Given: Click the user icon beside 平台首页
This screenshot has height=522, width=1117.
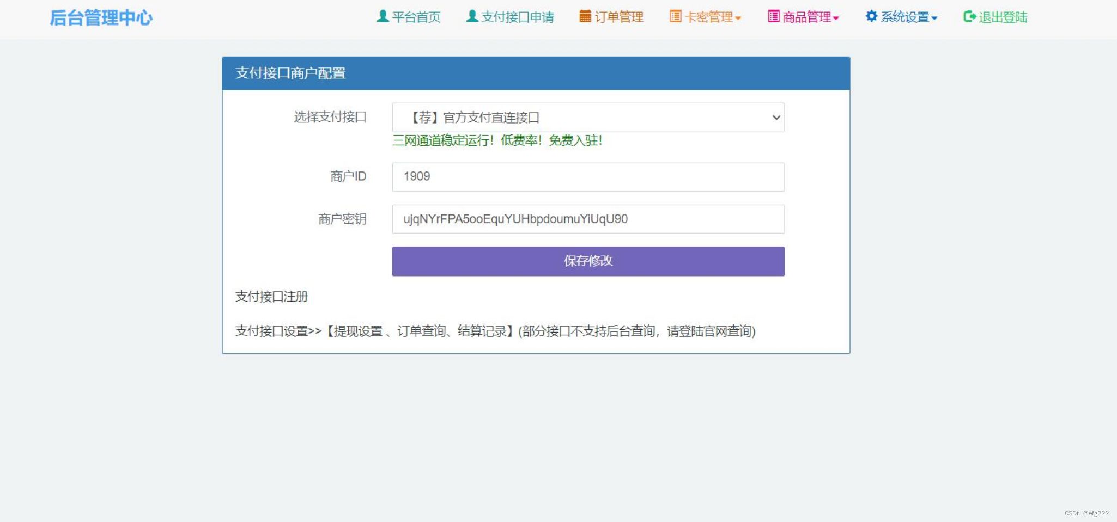Looking at the screenshot, I should click(383, 17).
